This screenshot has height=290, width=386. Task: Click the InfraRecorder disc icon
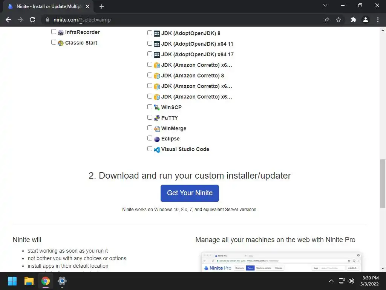(61, 32)
